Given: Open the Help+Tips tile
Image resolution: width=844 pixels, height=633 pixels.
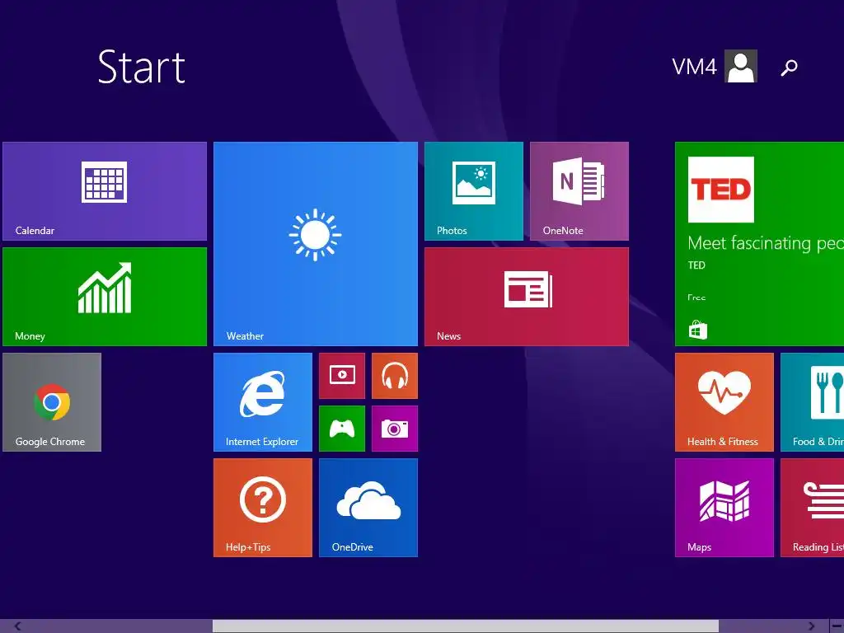Looking at the screenshot, I should coord(263,508).
